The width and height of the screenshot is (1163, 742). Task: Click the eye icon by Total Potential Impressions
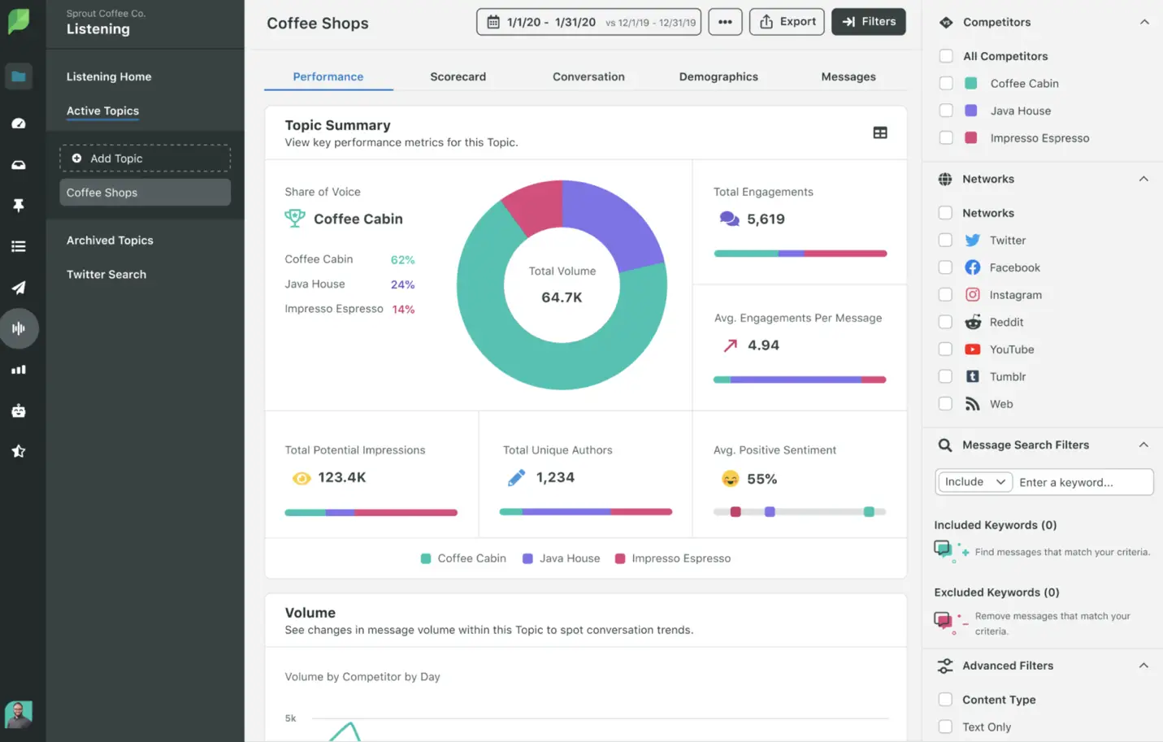302,479
